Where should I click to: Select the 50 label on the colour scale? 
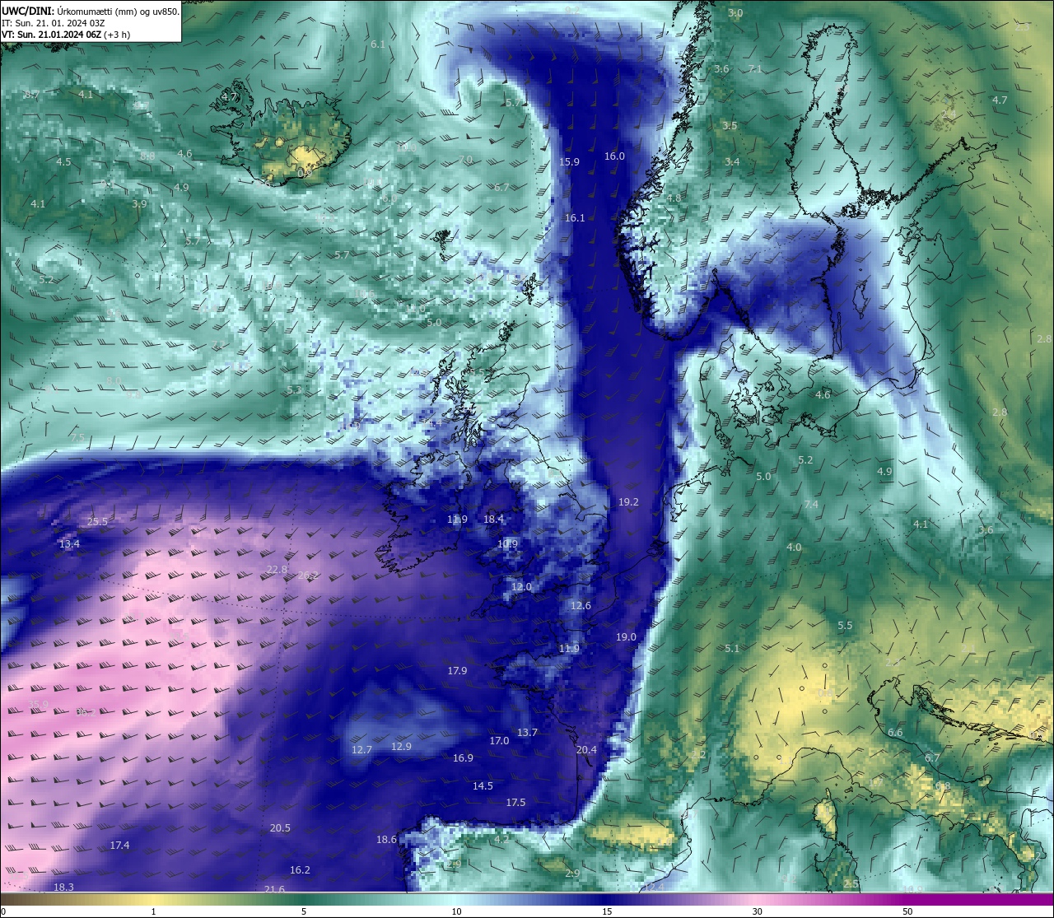click(x=907, y=911)
